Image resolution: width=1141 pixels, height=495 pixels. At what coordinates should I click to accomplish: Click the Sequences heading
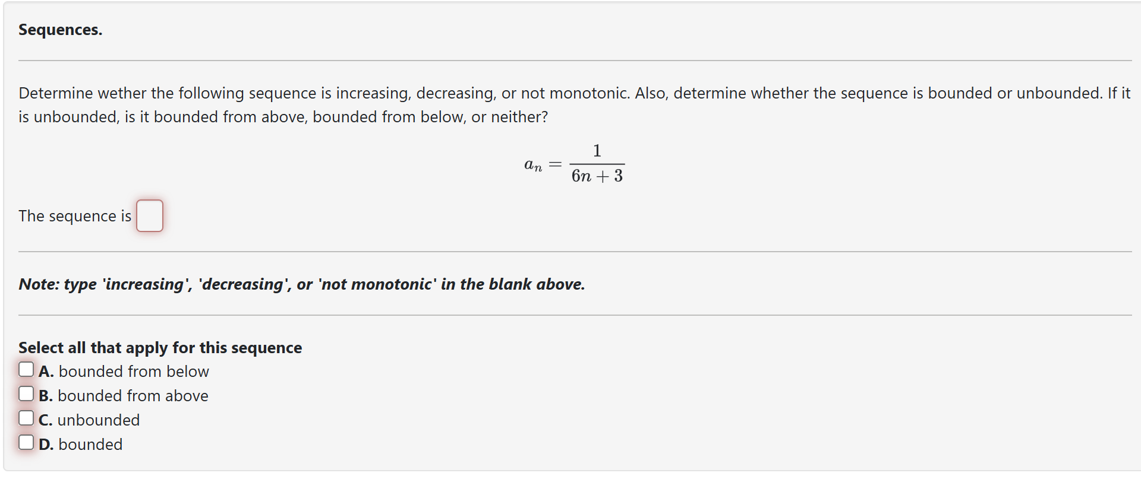[x=60, y=29]
